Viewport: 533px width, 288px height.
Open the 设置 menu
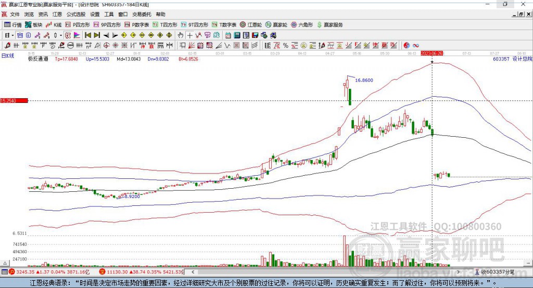(x=95, y=14)
